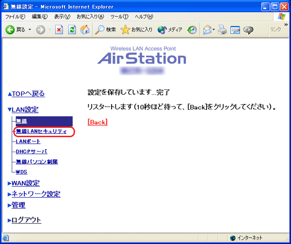
Task: Open the Media (メディア) toolbar button
Action: coord(170,30)
